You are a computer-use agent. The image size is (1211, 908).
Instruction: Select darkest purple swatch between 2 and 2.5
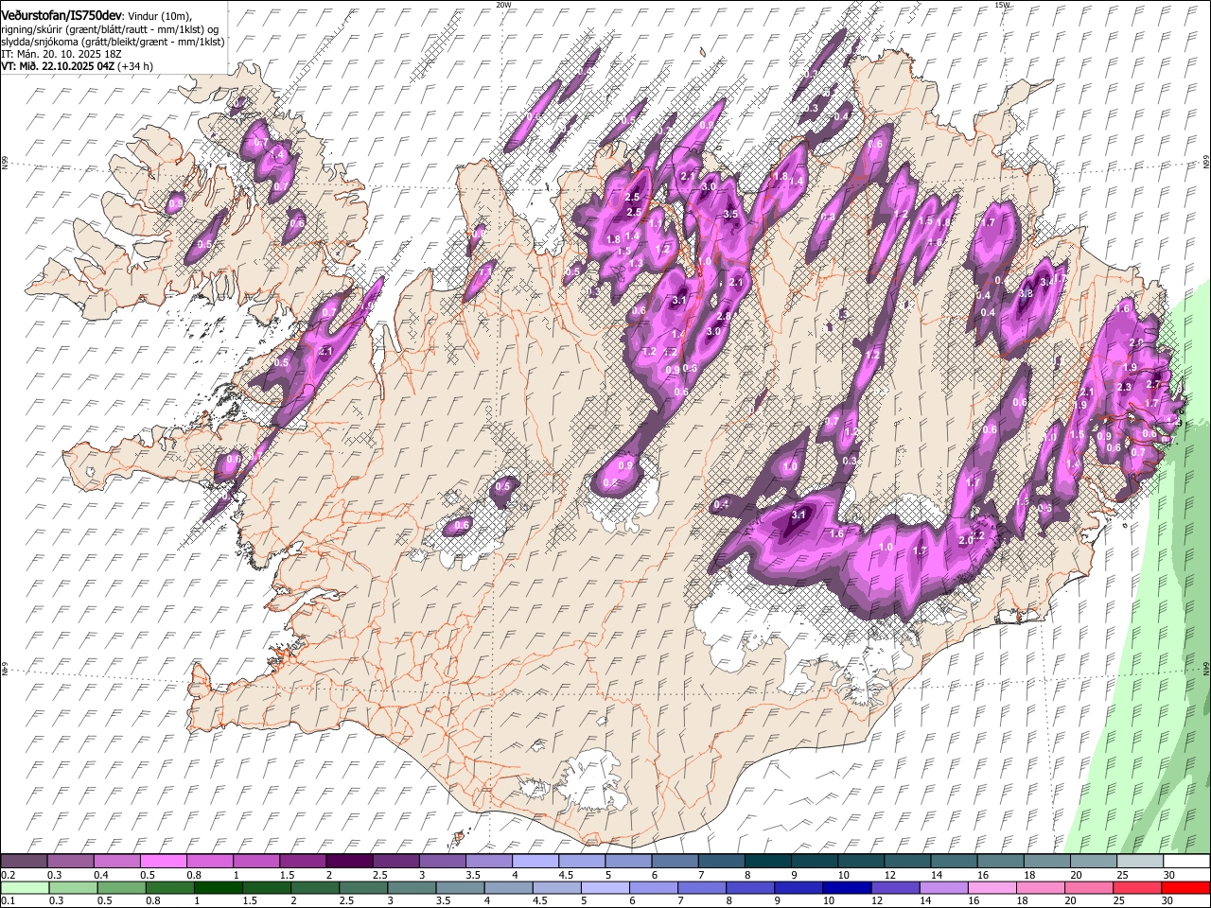349,862
